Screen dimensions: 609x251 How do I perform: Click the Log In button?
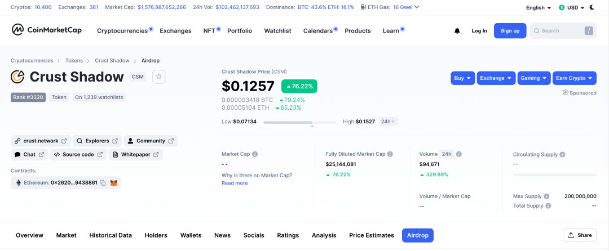coord(479,31)
